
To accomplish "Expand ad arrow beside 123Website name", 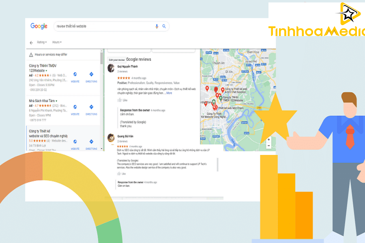I will (x=46, y=71).
